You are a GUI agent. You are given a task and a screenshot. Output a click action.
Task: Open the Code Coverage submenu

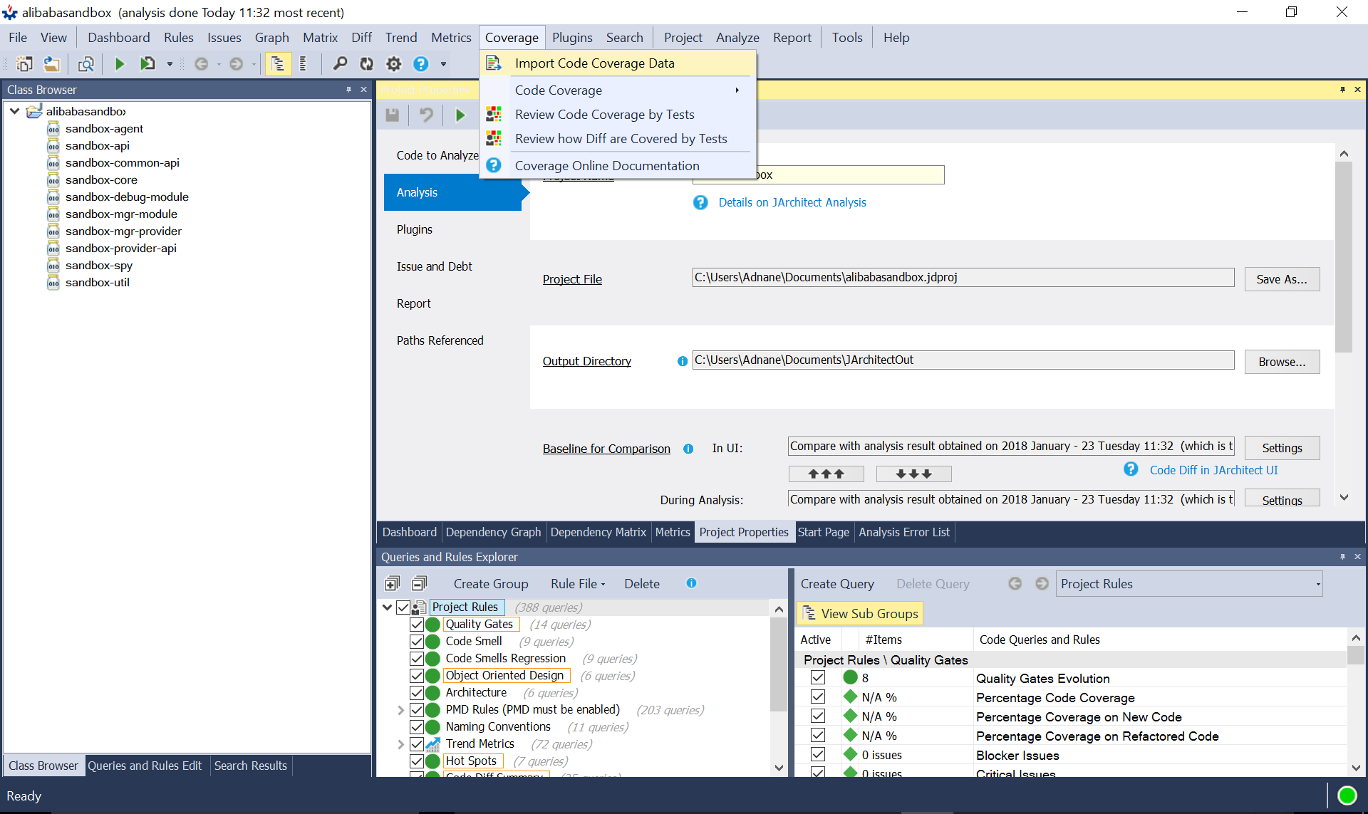coord(618,90)
